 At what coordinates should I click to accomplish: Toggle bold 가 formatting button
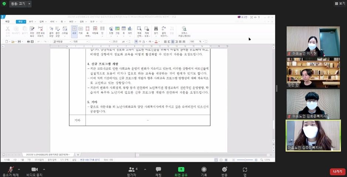136,42
